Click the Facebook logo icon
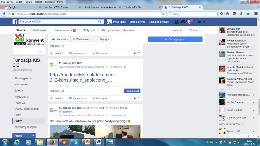260x146 pixels. (x=15, y=22)
